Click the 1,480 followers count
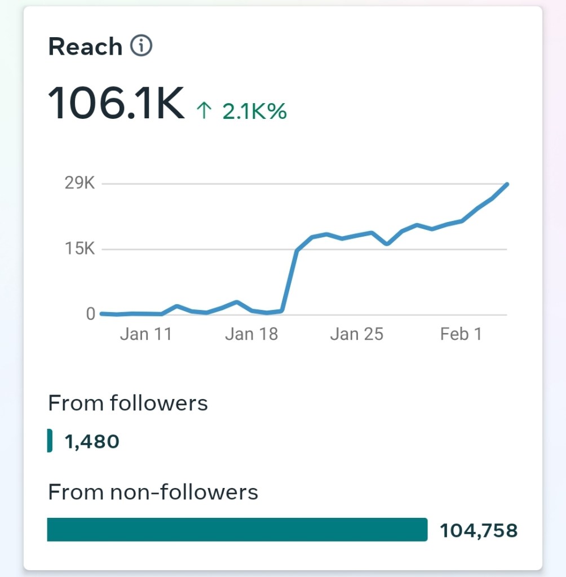Screen dimensions: 566x577 [92, 441]
